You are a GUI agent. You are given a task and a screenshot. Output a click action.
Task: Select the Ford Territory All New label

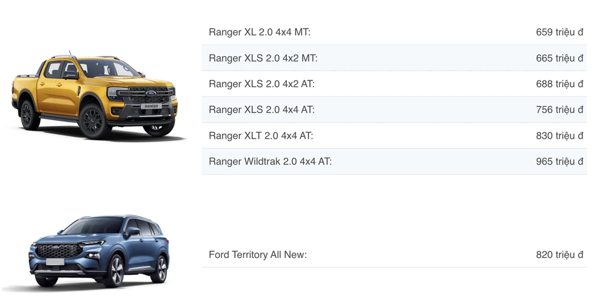258,254
